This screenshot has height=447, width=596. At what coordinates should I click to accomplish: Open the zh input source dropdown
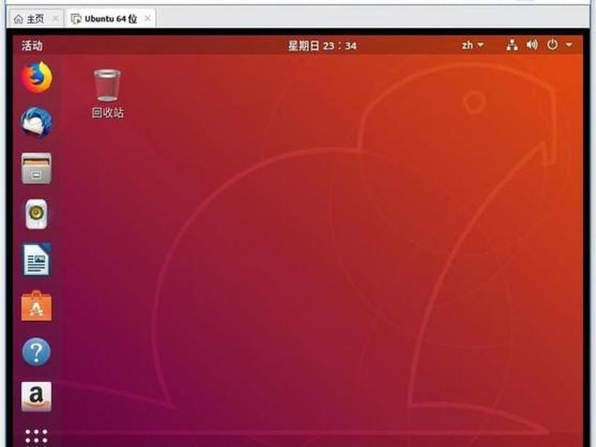tap(473, 45)
